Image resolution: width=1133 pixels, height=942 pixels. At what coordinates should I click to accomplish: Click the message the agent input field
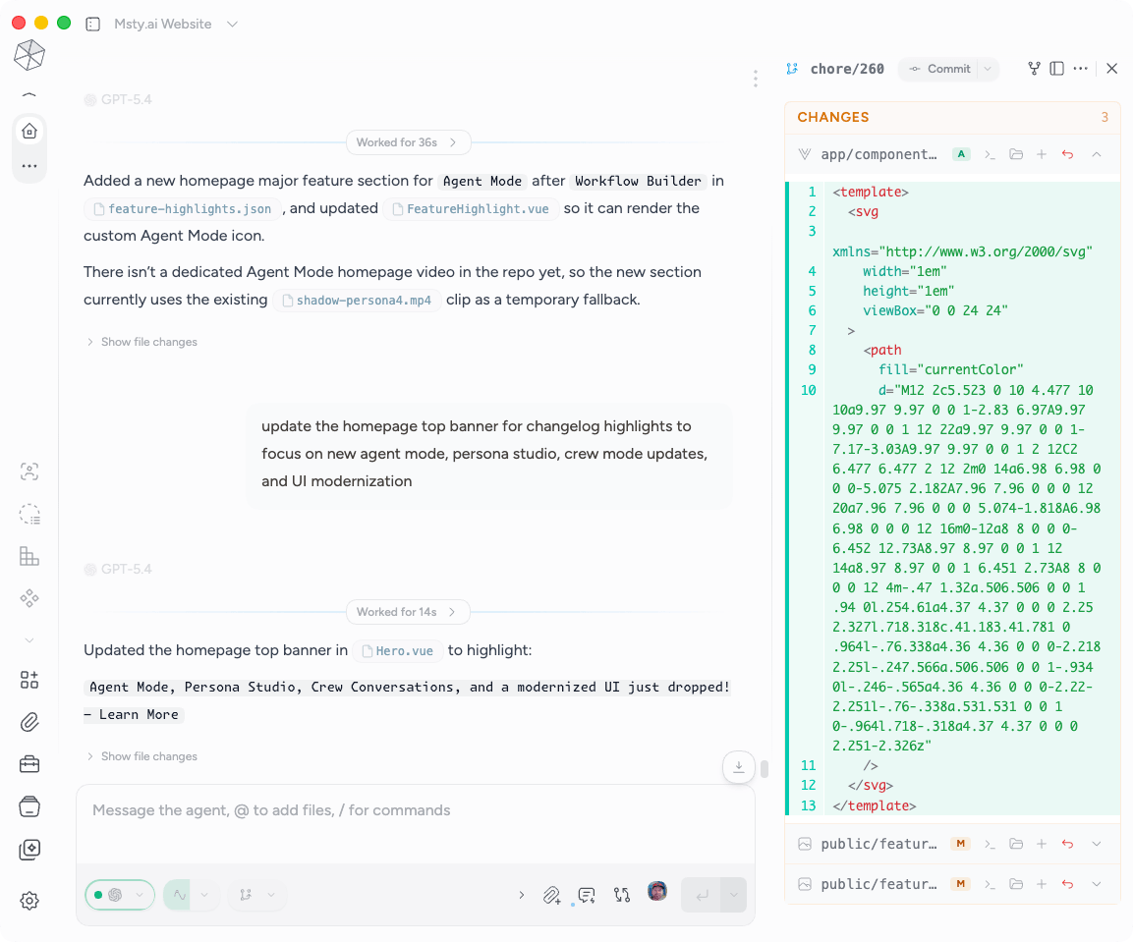coord(415,810)
